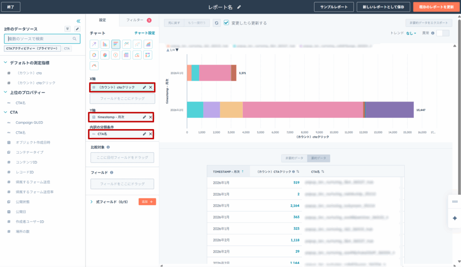Image resolution: width=461 pixels, height=267 pixels.
Task: Select the vertical bar chart type
Action: tap(105, 44)
